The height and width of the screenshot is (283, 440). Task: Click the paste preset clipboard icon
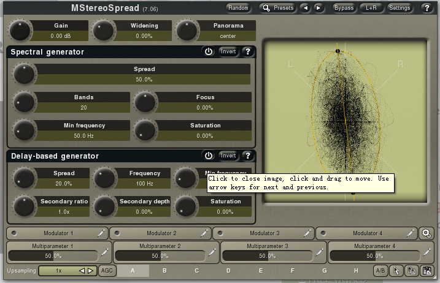point(427,271)
